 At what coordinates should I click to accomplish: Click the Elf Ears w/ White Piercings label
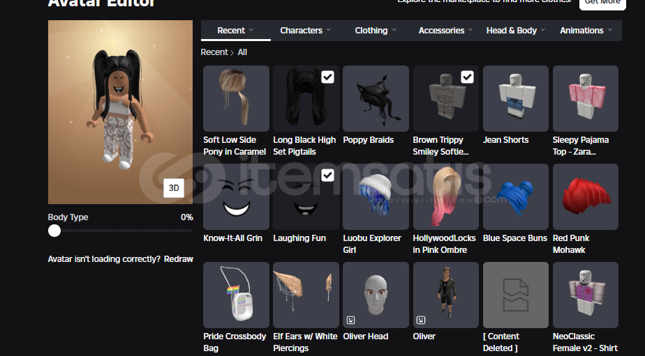pyautogui.click(x=305, y=342)
